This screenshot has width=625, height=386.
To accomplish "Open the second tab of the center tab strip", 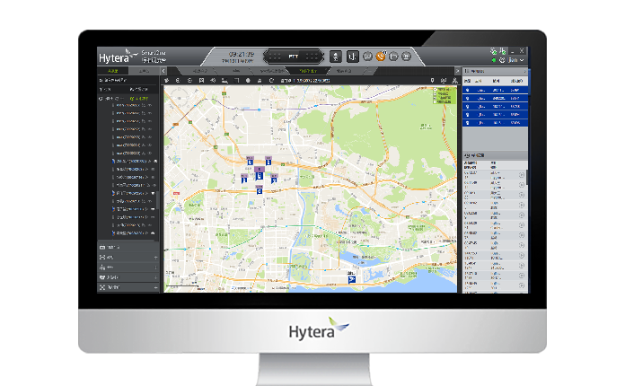I will (236, 71).
